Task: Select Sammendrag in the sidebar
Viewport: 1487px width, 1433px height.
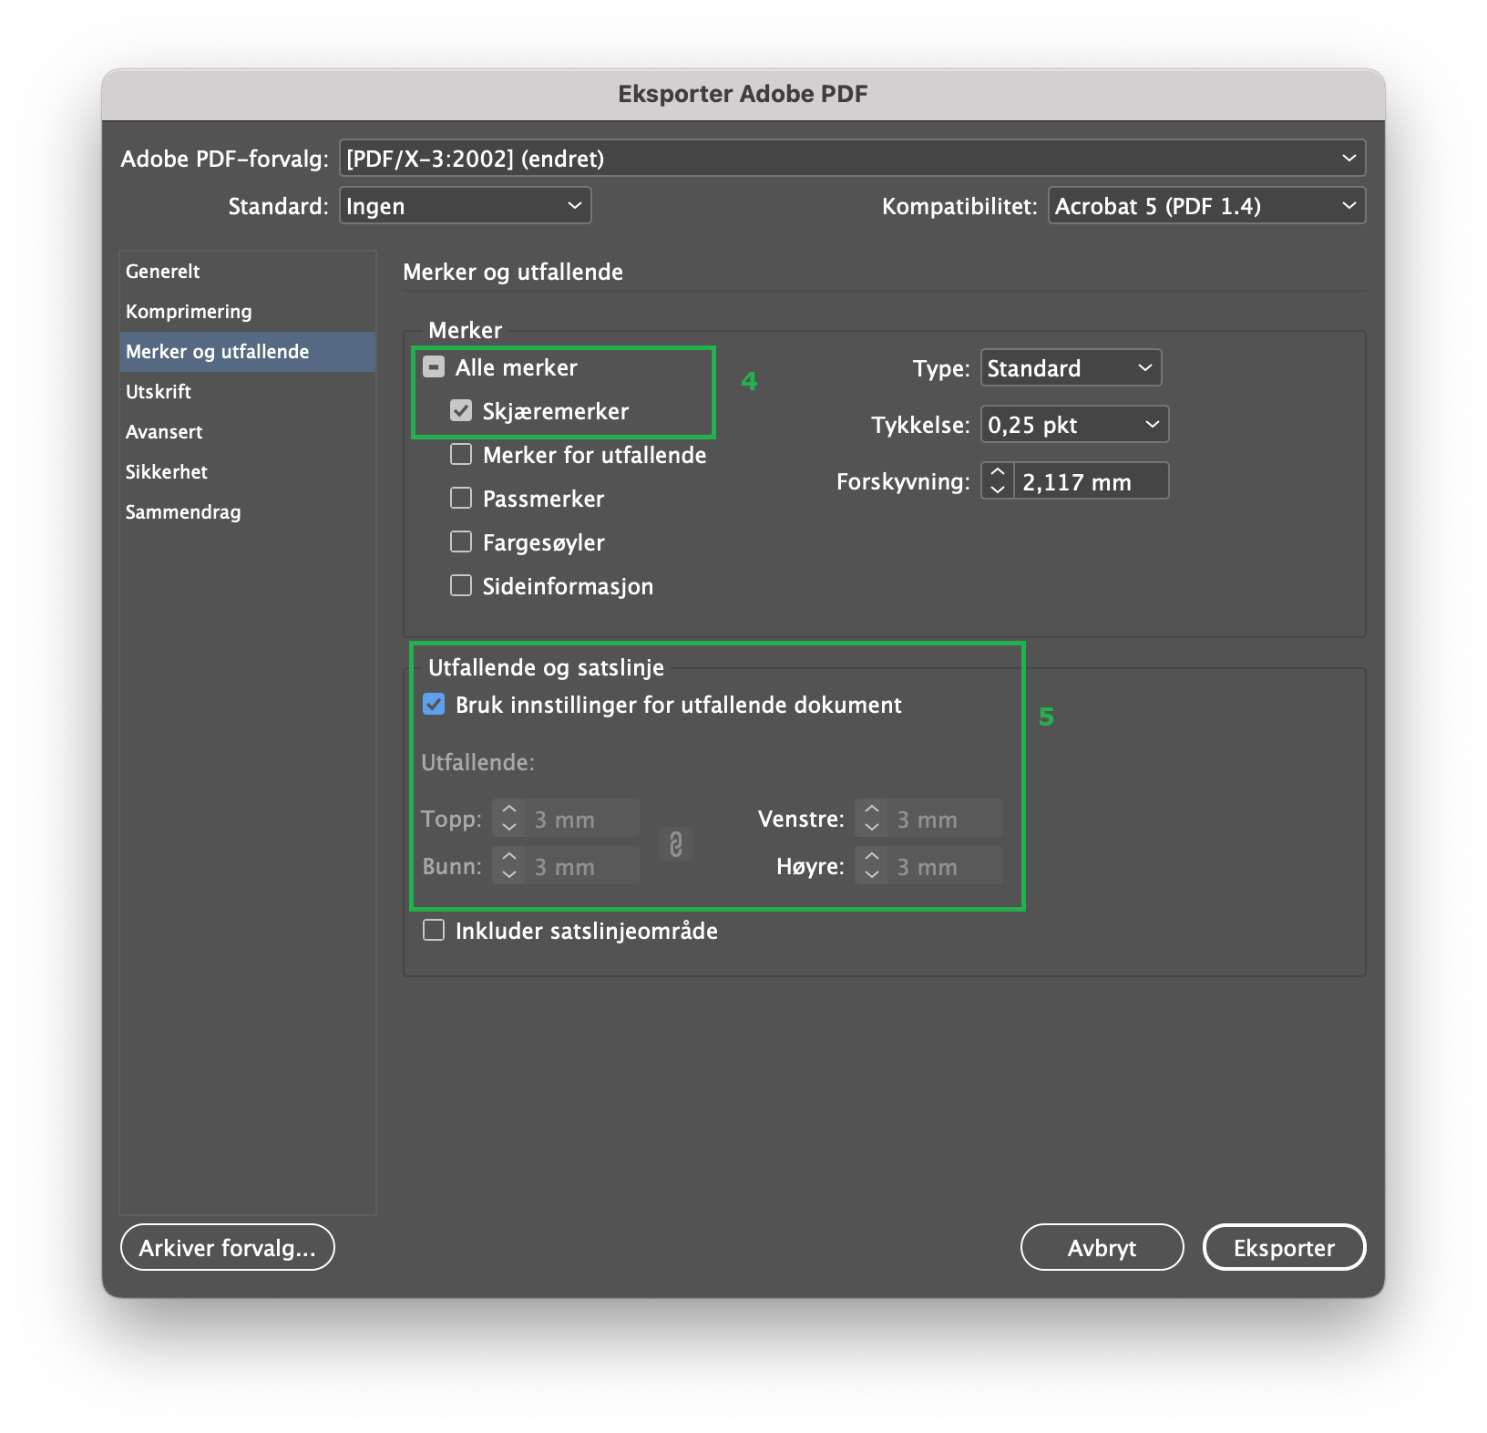Action: click(247, 511)
